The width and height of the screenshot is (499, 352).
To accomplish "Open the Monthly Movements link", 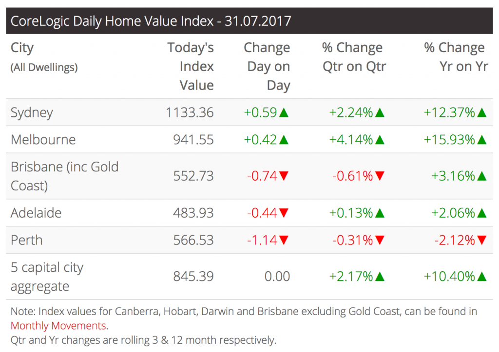I will 58,326.
